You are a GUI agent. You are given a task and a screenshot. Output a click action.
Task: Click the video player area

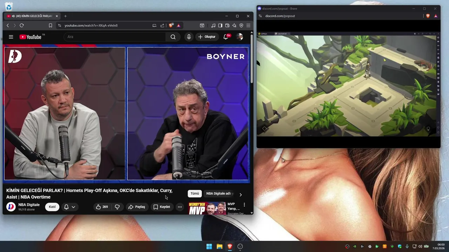click(x=126, y=113)
